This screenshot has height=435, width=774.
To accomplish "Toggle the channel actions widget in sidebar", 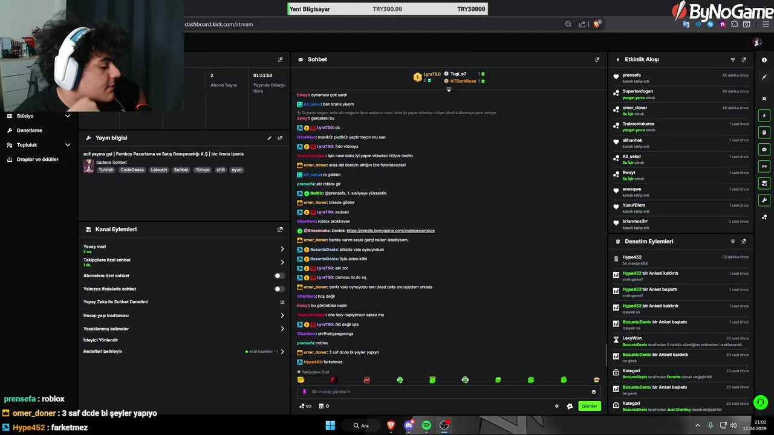I will pyautogui.click(x=764, y=183).
